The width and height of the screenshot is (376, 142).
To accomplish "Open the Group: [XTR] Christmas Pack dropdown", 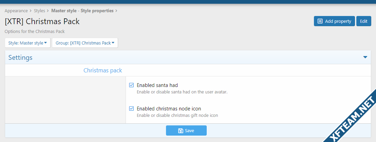I will 85,43.
